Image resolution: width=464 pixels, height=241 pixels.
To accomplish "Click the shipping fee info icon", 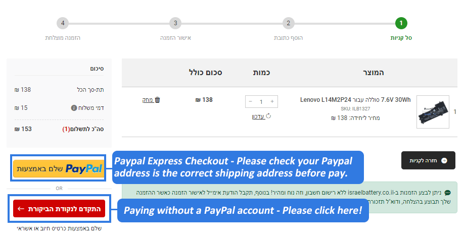I will pos(74,108).
